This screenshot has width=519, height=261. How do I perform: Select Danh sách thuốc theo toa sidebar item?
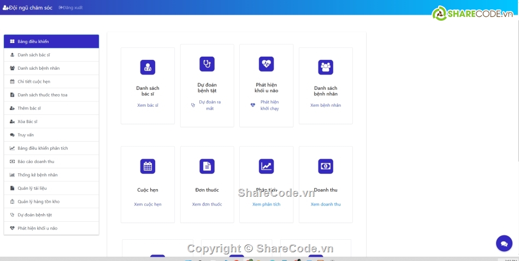pos(51,95)
